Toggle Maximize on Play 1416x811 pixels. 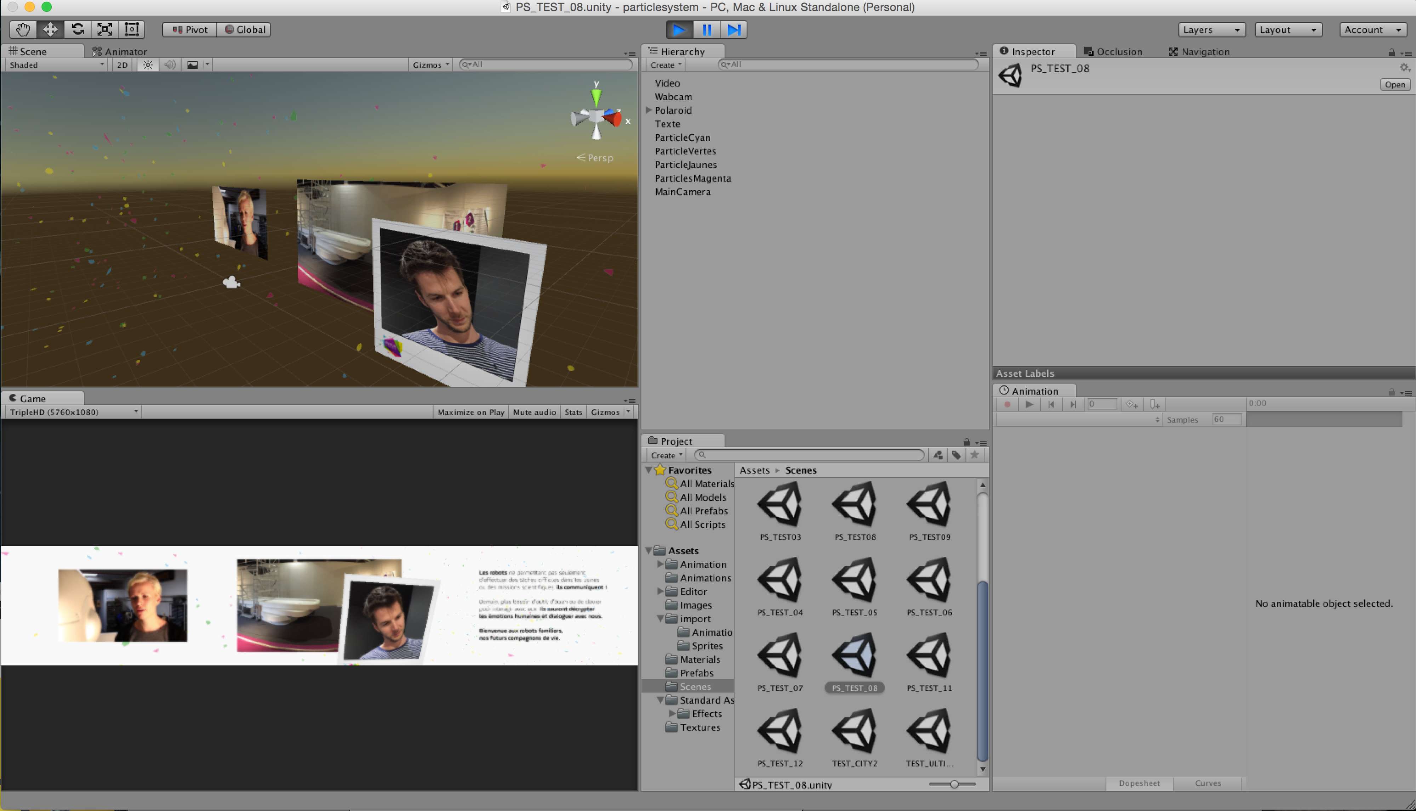[470, 412]
